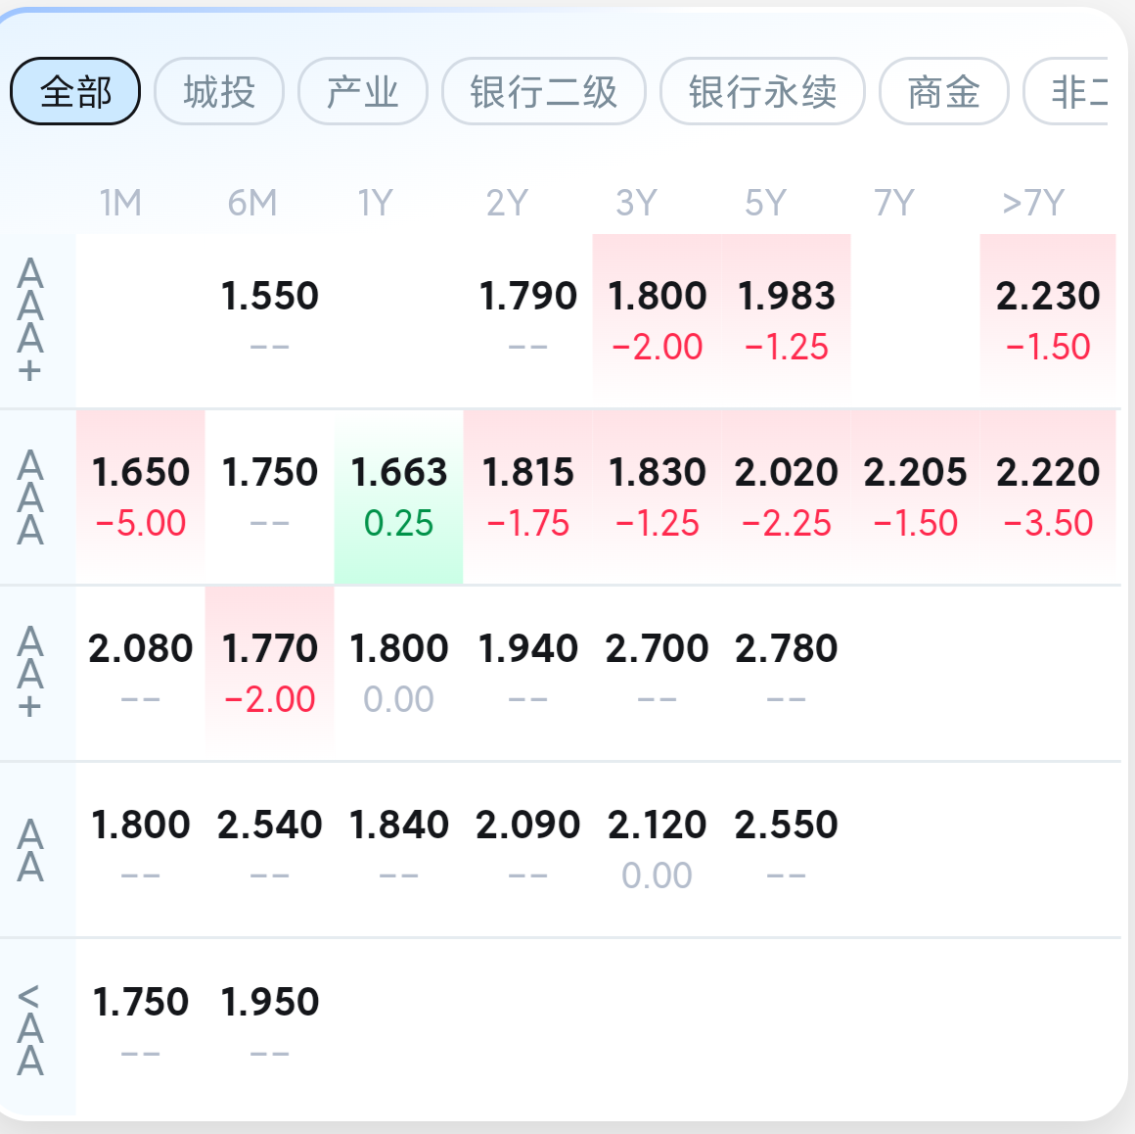This screenshot has height=1134, width=1135.
Task: Click the AAA 1Y green cell 1.663
Action: tap(399, 497)
